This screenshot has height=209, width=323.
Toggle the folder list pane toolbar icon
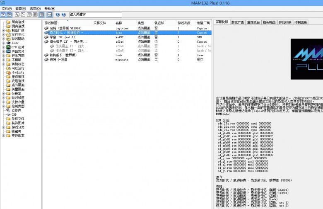[x=3, y=15]
